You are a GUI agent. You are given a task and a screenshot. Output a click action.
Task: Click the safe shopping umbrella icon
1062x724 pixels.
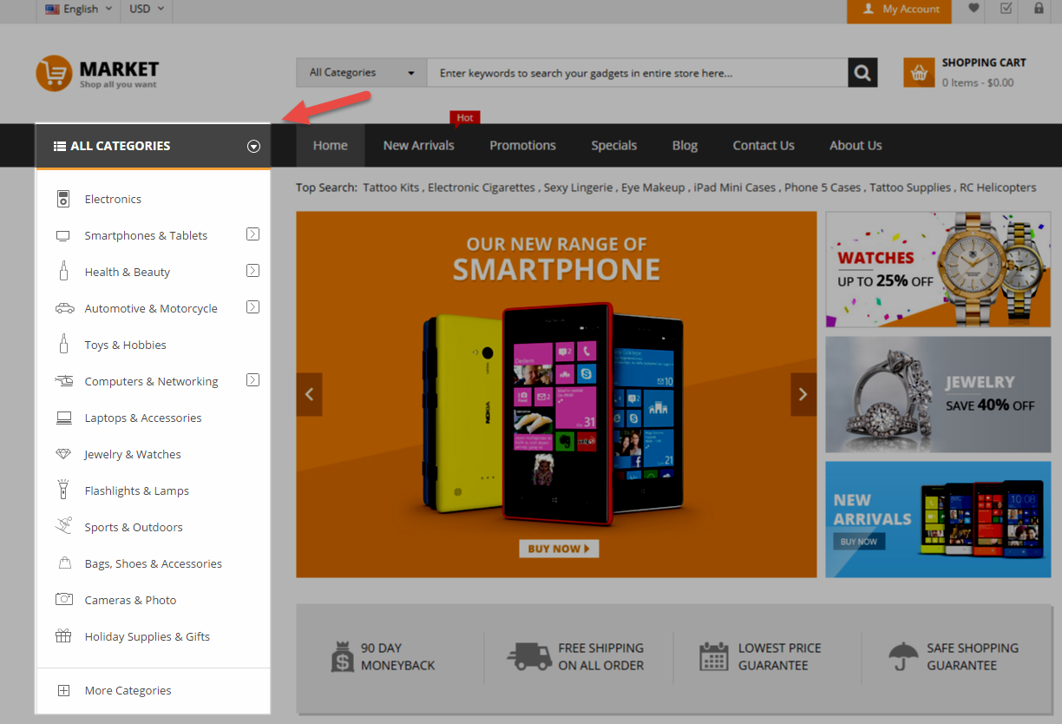(x=903, y=656)
